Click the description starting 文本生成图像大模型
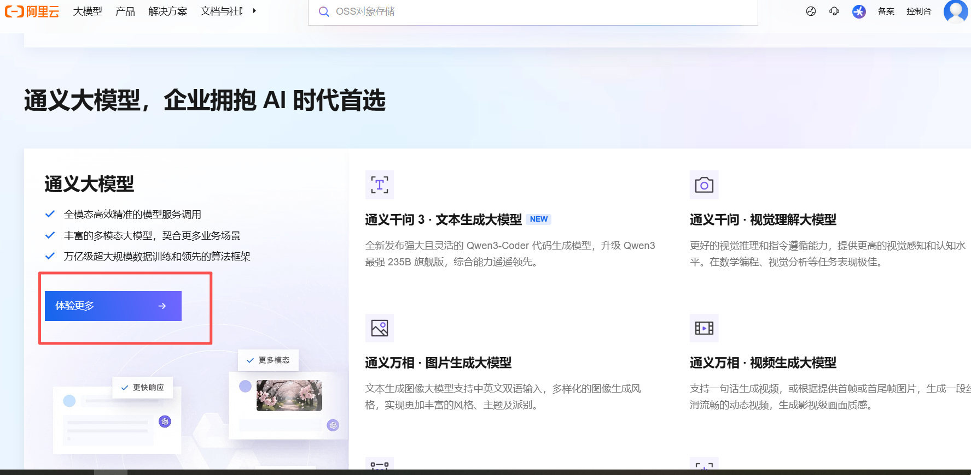Image resolution: width=971 pixels, height=475 pixels. click(x=503, y=397)
